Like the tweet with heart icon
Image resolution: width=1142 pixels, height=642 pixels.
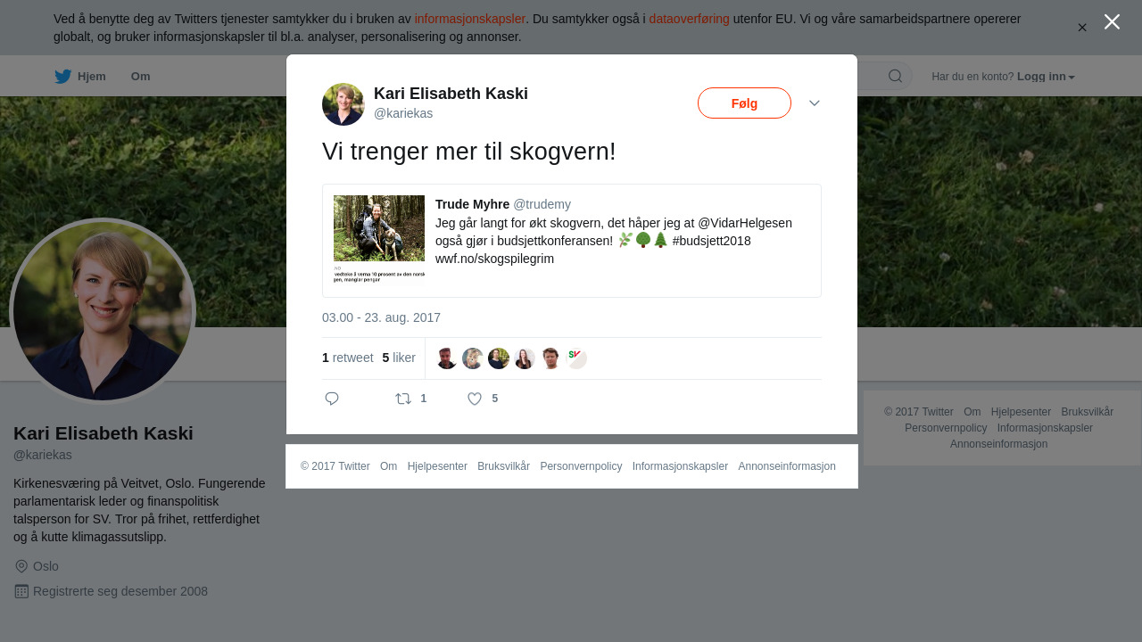point(476,399)
